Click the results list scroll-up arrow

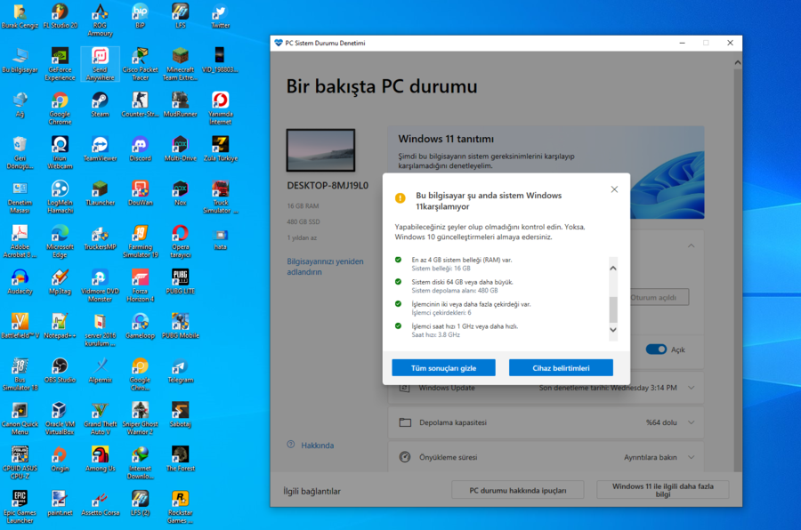[613, 268]
